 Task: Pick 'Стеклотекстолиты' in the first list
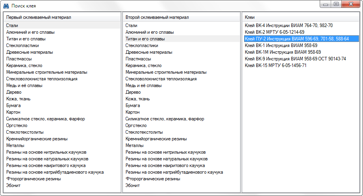coord(25,132)
